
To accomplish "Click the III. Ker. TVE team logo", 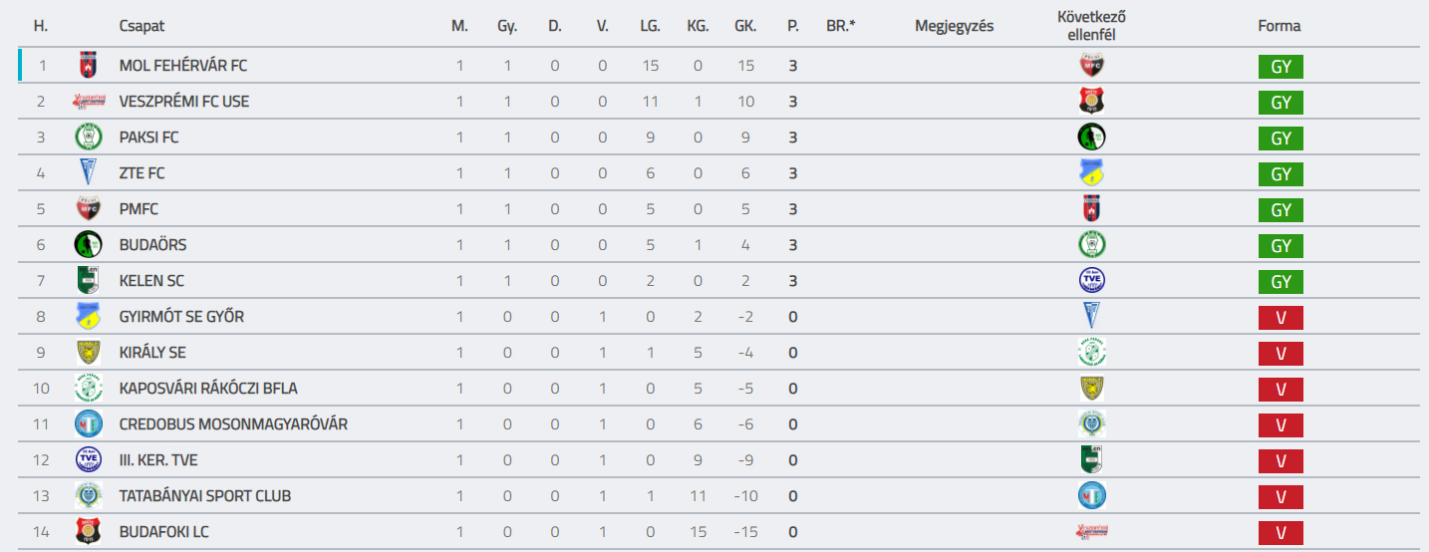I will [x=89, y=460].
